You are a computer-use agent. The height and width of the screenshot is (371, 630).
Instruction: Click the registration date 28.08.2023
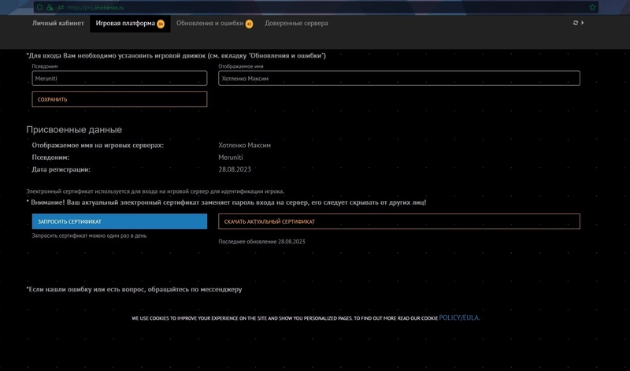(235, 169)
